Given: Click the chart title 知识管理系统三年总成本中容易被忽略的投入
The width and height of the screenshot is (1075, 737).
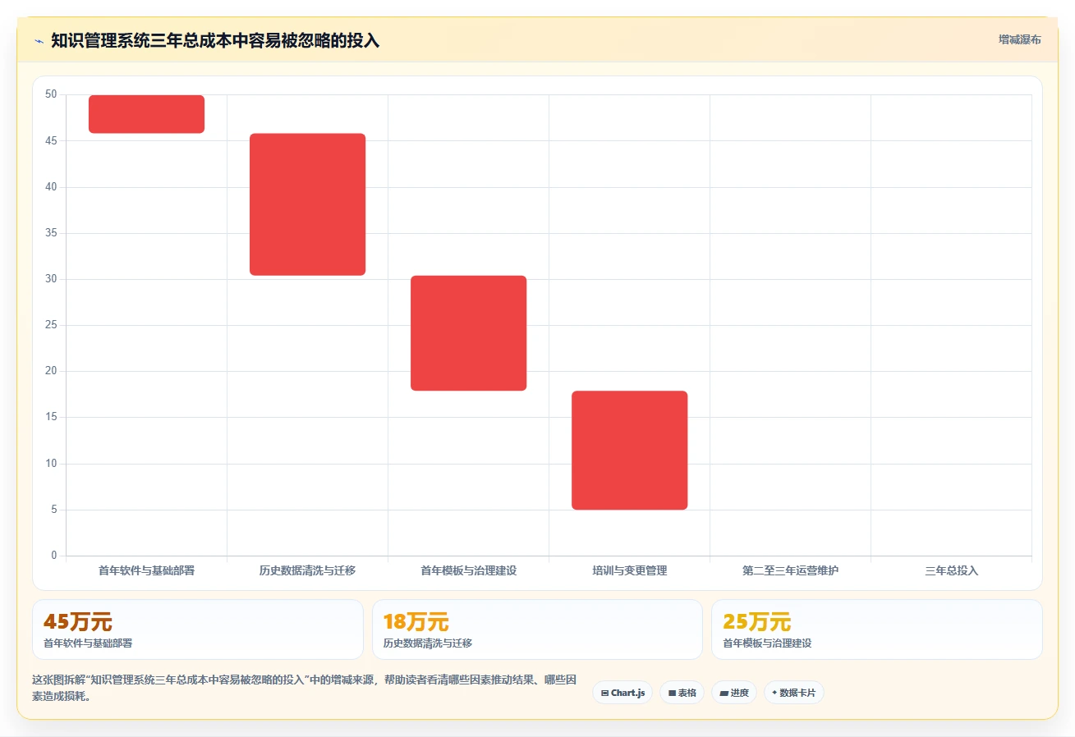Looking at the screenshot, I should [x=215, y=41].
